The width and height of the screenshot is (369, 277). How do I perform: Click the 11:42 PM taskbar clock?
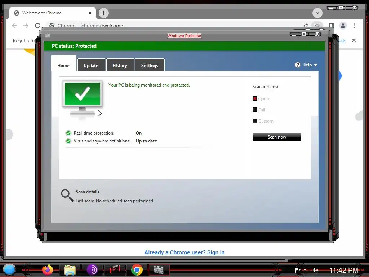343,270
